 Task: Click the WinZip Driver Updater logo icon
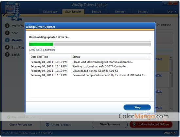point(13,11)
